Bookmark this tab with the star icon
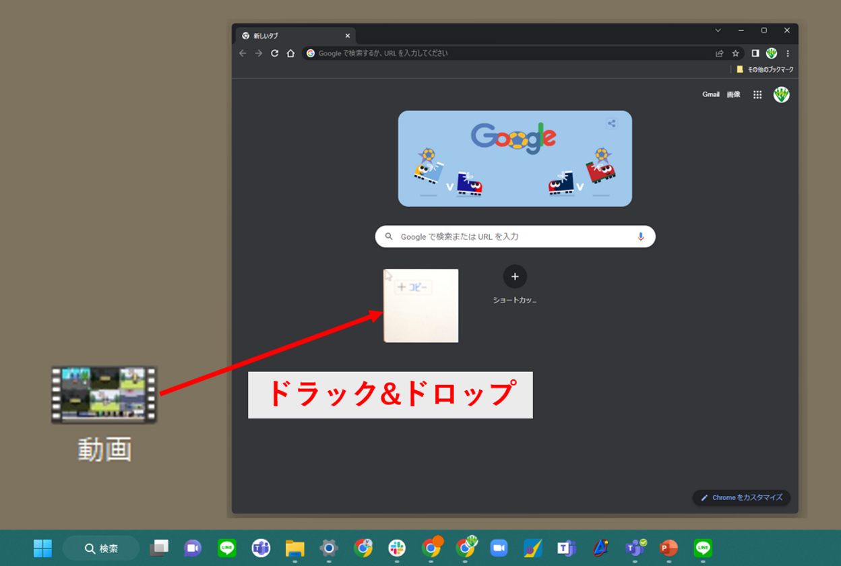This screenshot has height=566, width=841. click(735, 53)
